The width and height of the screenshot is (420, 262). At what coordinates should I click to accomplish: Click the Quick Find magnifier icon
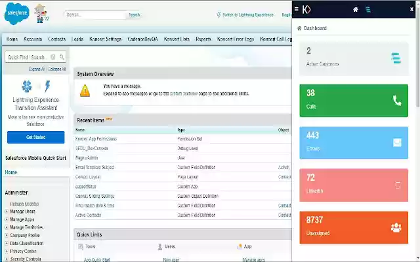(62, 57)
